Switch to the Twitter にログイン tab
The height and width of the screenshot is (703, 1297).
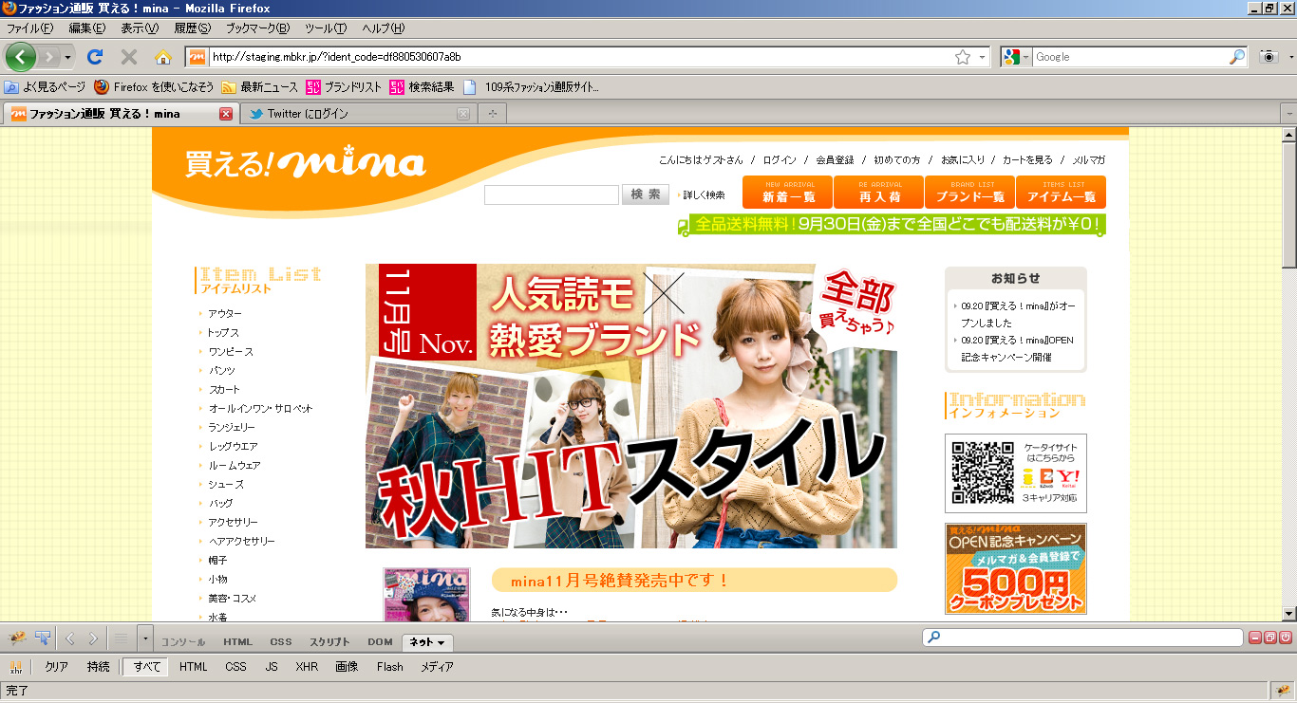point(351,114)
